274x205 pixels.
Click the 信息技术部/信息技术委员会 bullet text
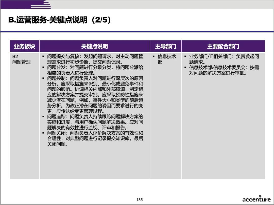coord(224,70)
